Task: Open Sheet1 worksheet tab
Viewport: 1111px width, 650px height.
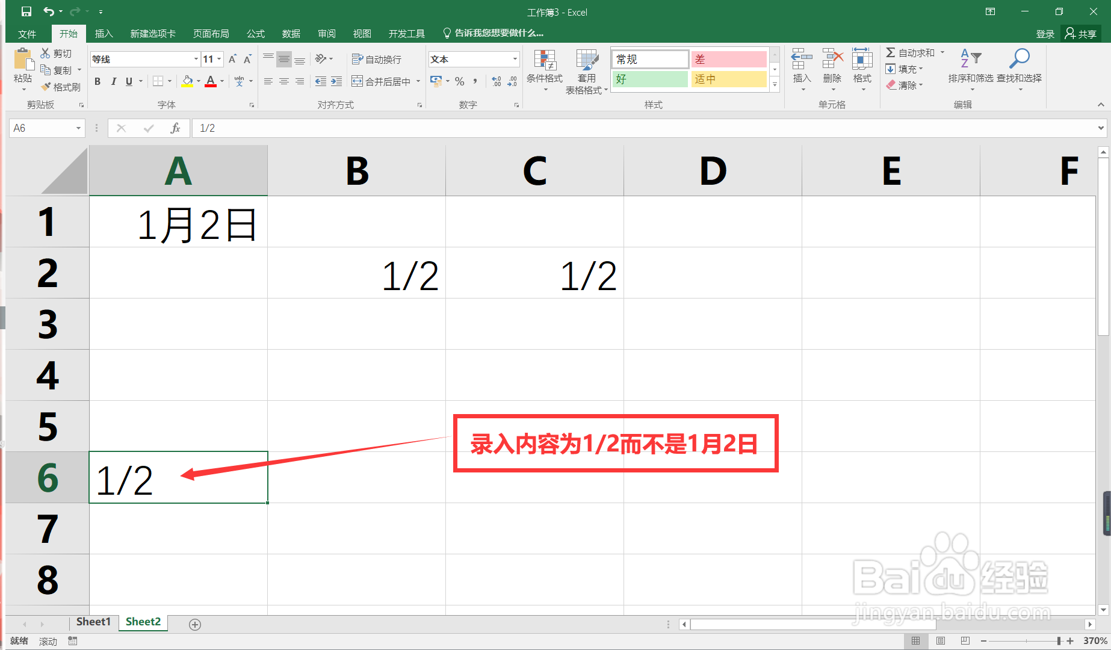Action: [93, 622]
